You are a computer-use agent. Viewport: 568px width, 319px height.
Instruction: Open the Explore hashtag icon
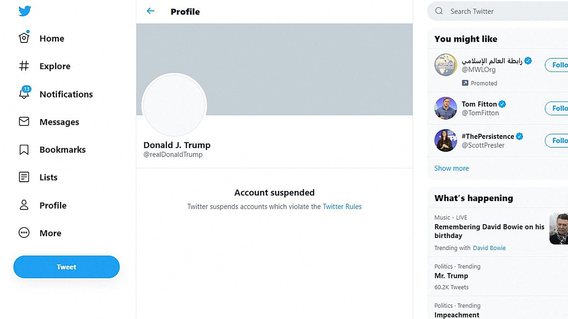[x=24, y=66]
